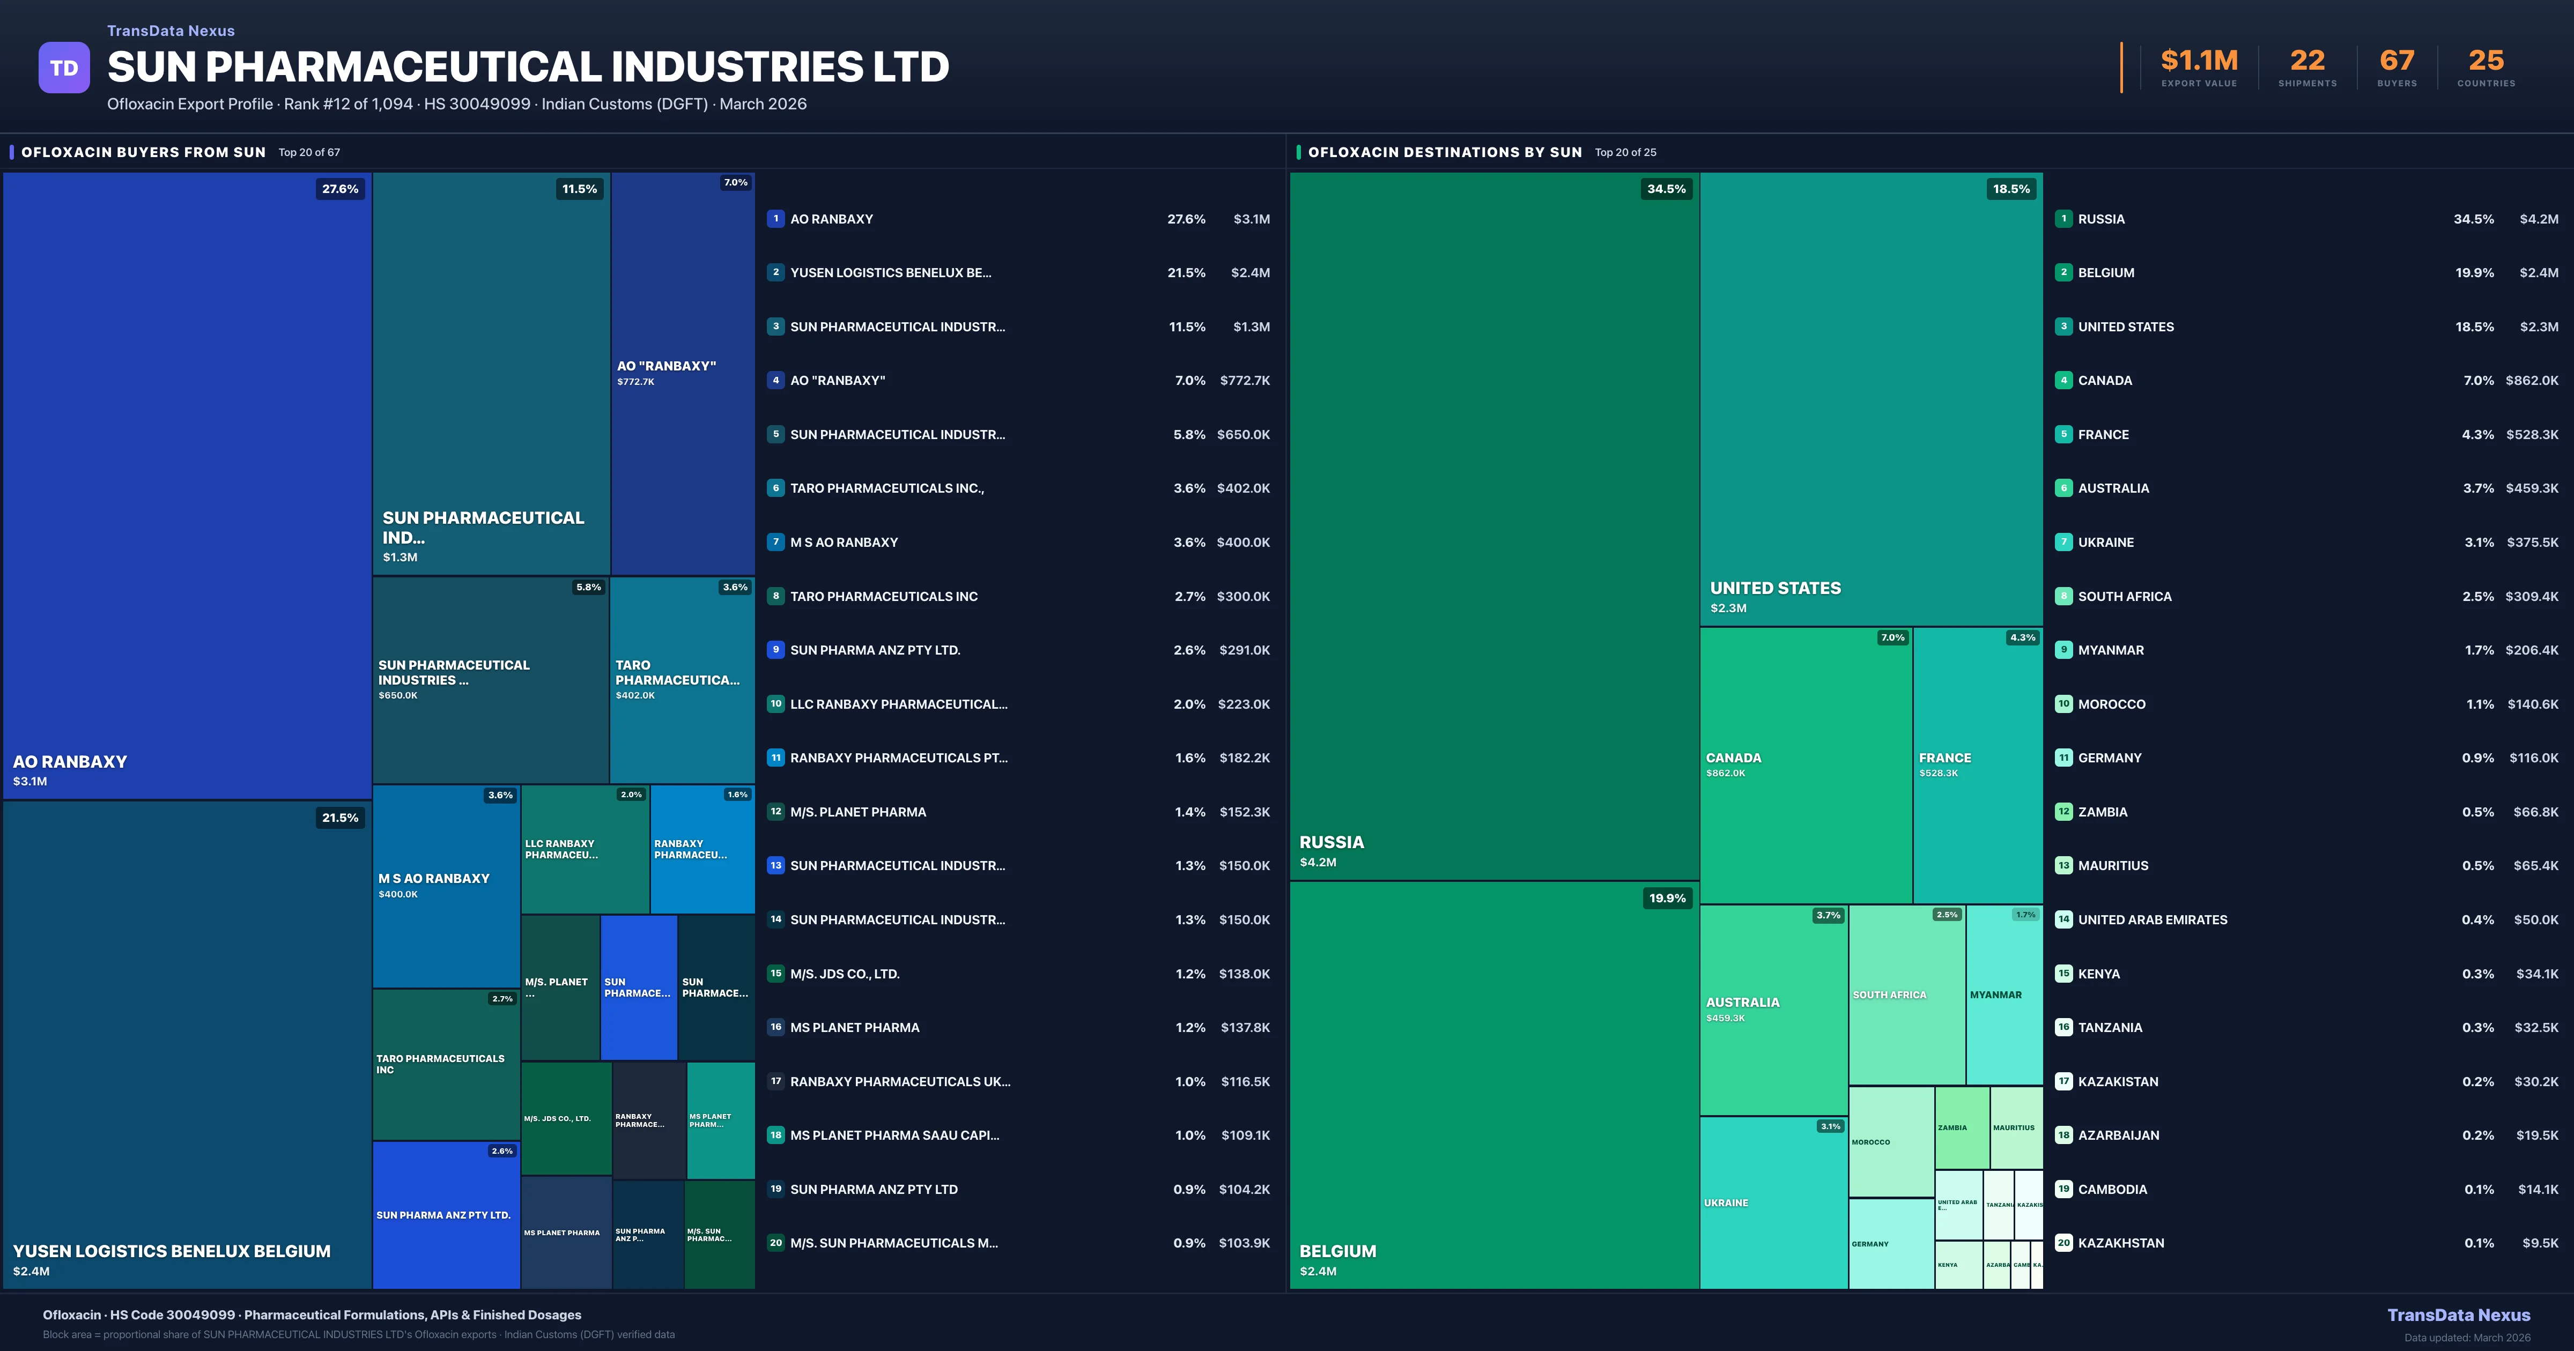Select the AO RANBAXY treemap block
The image size is (2574, 1351).
pyautogui.click(x=187, y=485)
